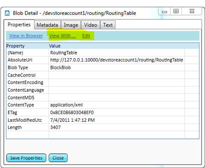Click the Property column header
Image resolution: width=205 pixels, height=168 pixels.
point(15,46)
